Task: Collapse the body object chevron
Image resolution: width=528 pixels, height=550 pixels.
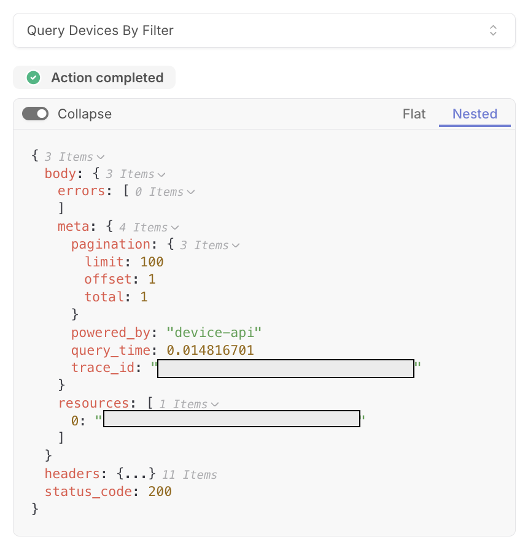Action: [x=161, y=174]
